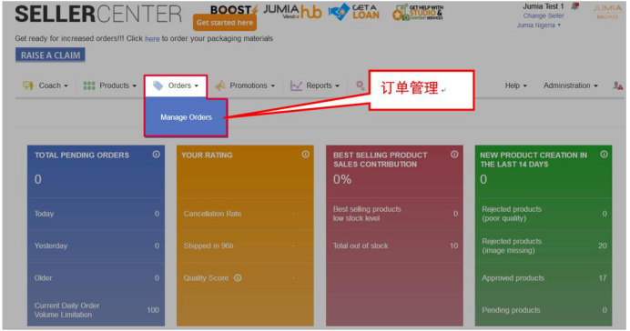The width and height of the screenshot is (630, 331).
Task: Click info icon on Total Pending Orders
Action: tap(156, 155)
